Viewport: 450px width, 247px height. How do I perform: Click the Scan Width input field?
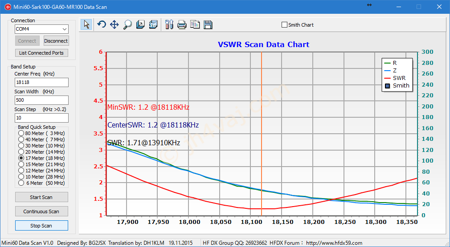click(x=41, y=100)
